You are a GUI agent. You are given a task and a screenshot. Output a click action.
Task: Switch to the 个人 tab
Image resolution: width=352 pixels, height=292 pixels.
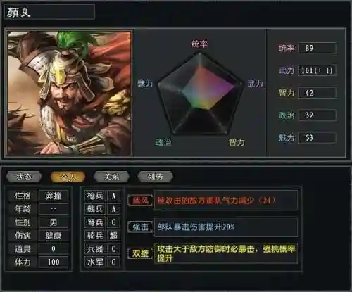[68, 177]
